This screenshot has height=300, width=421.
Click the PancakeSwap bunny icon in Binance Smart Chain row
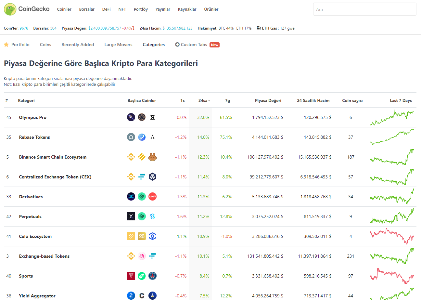point(153,157)
